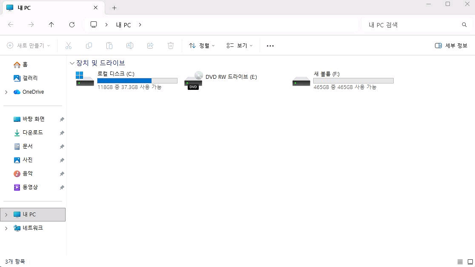Paste using the clipboard icon
The width and height of the screenshot is (475, 267).
coord(109,46)
